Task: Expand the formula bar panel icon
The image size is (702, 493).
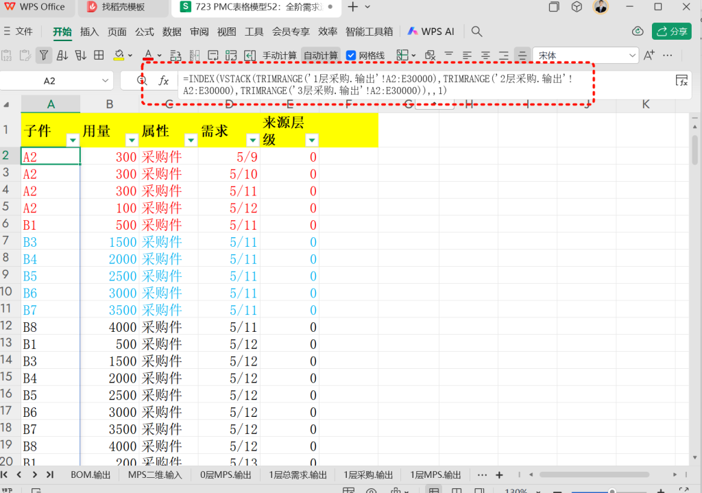Action: (681, 81)
